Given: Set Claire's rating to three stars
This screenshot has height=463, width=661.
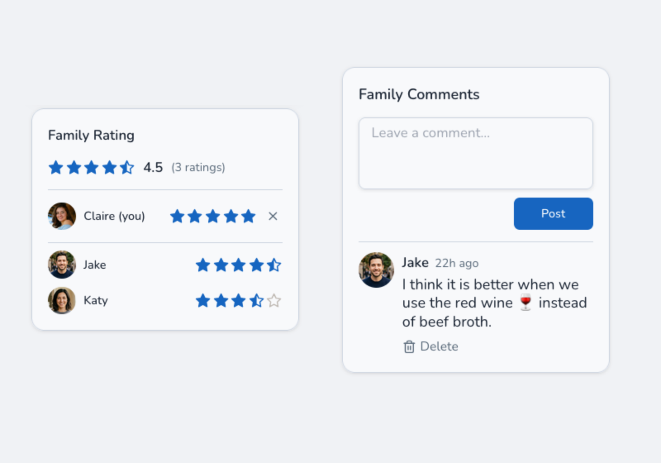Looking at the screenshot, I should [x=213, y=216].
